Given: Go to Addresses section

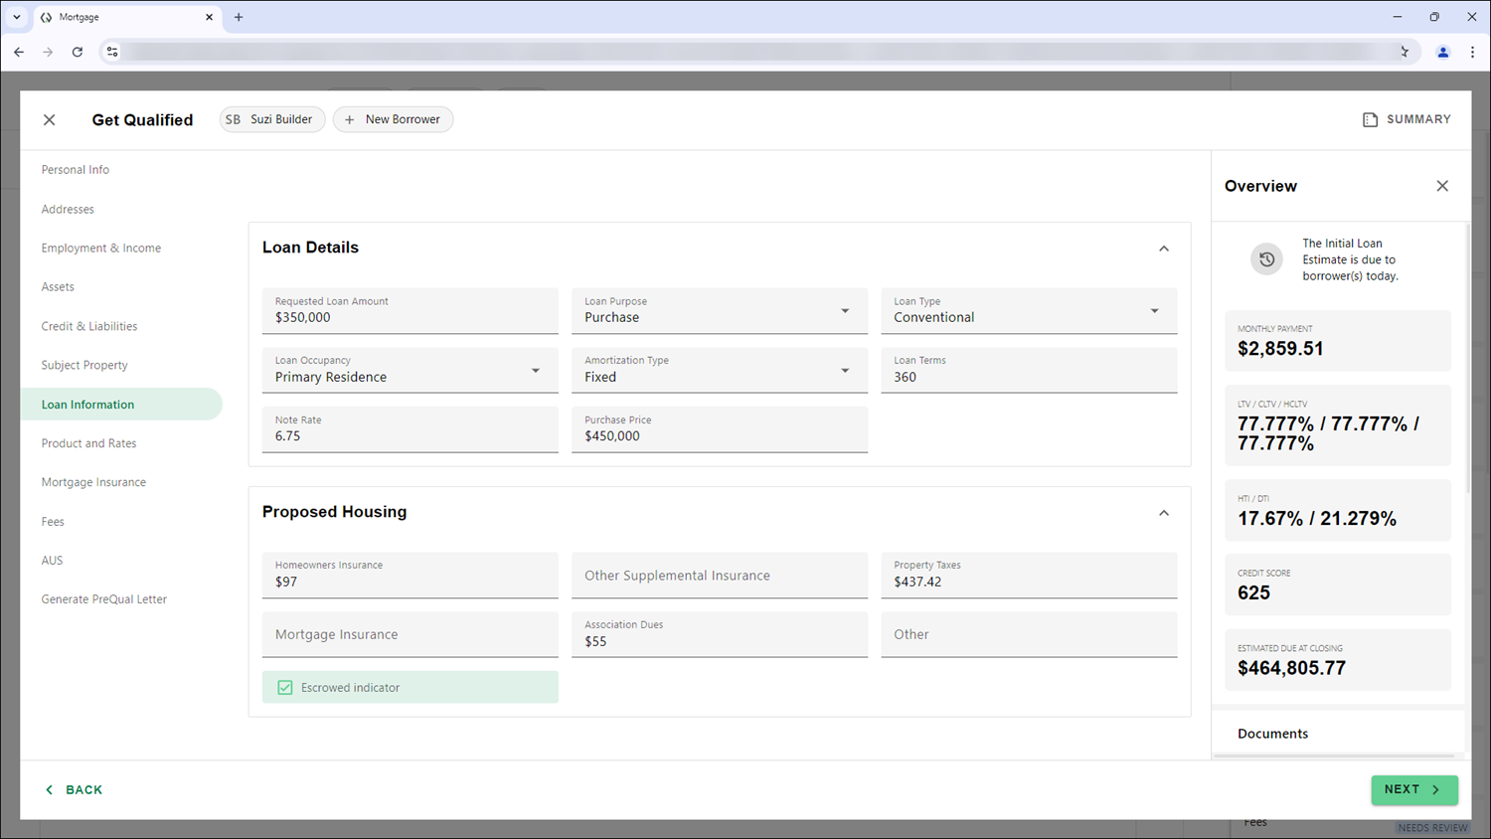Looking at the screenshot, I should (x=68, y=209).
